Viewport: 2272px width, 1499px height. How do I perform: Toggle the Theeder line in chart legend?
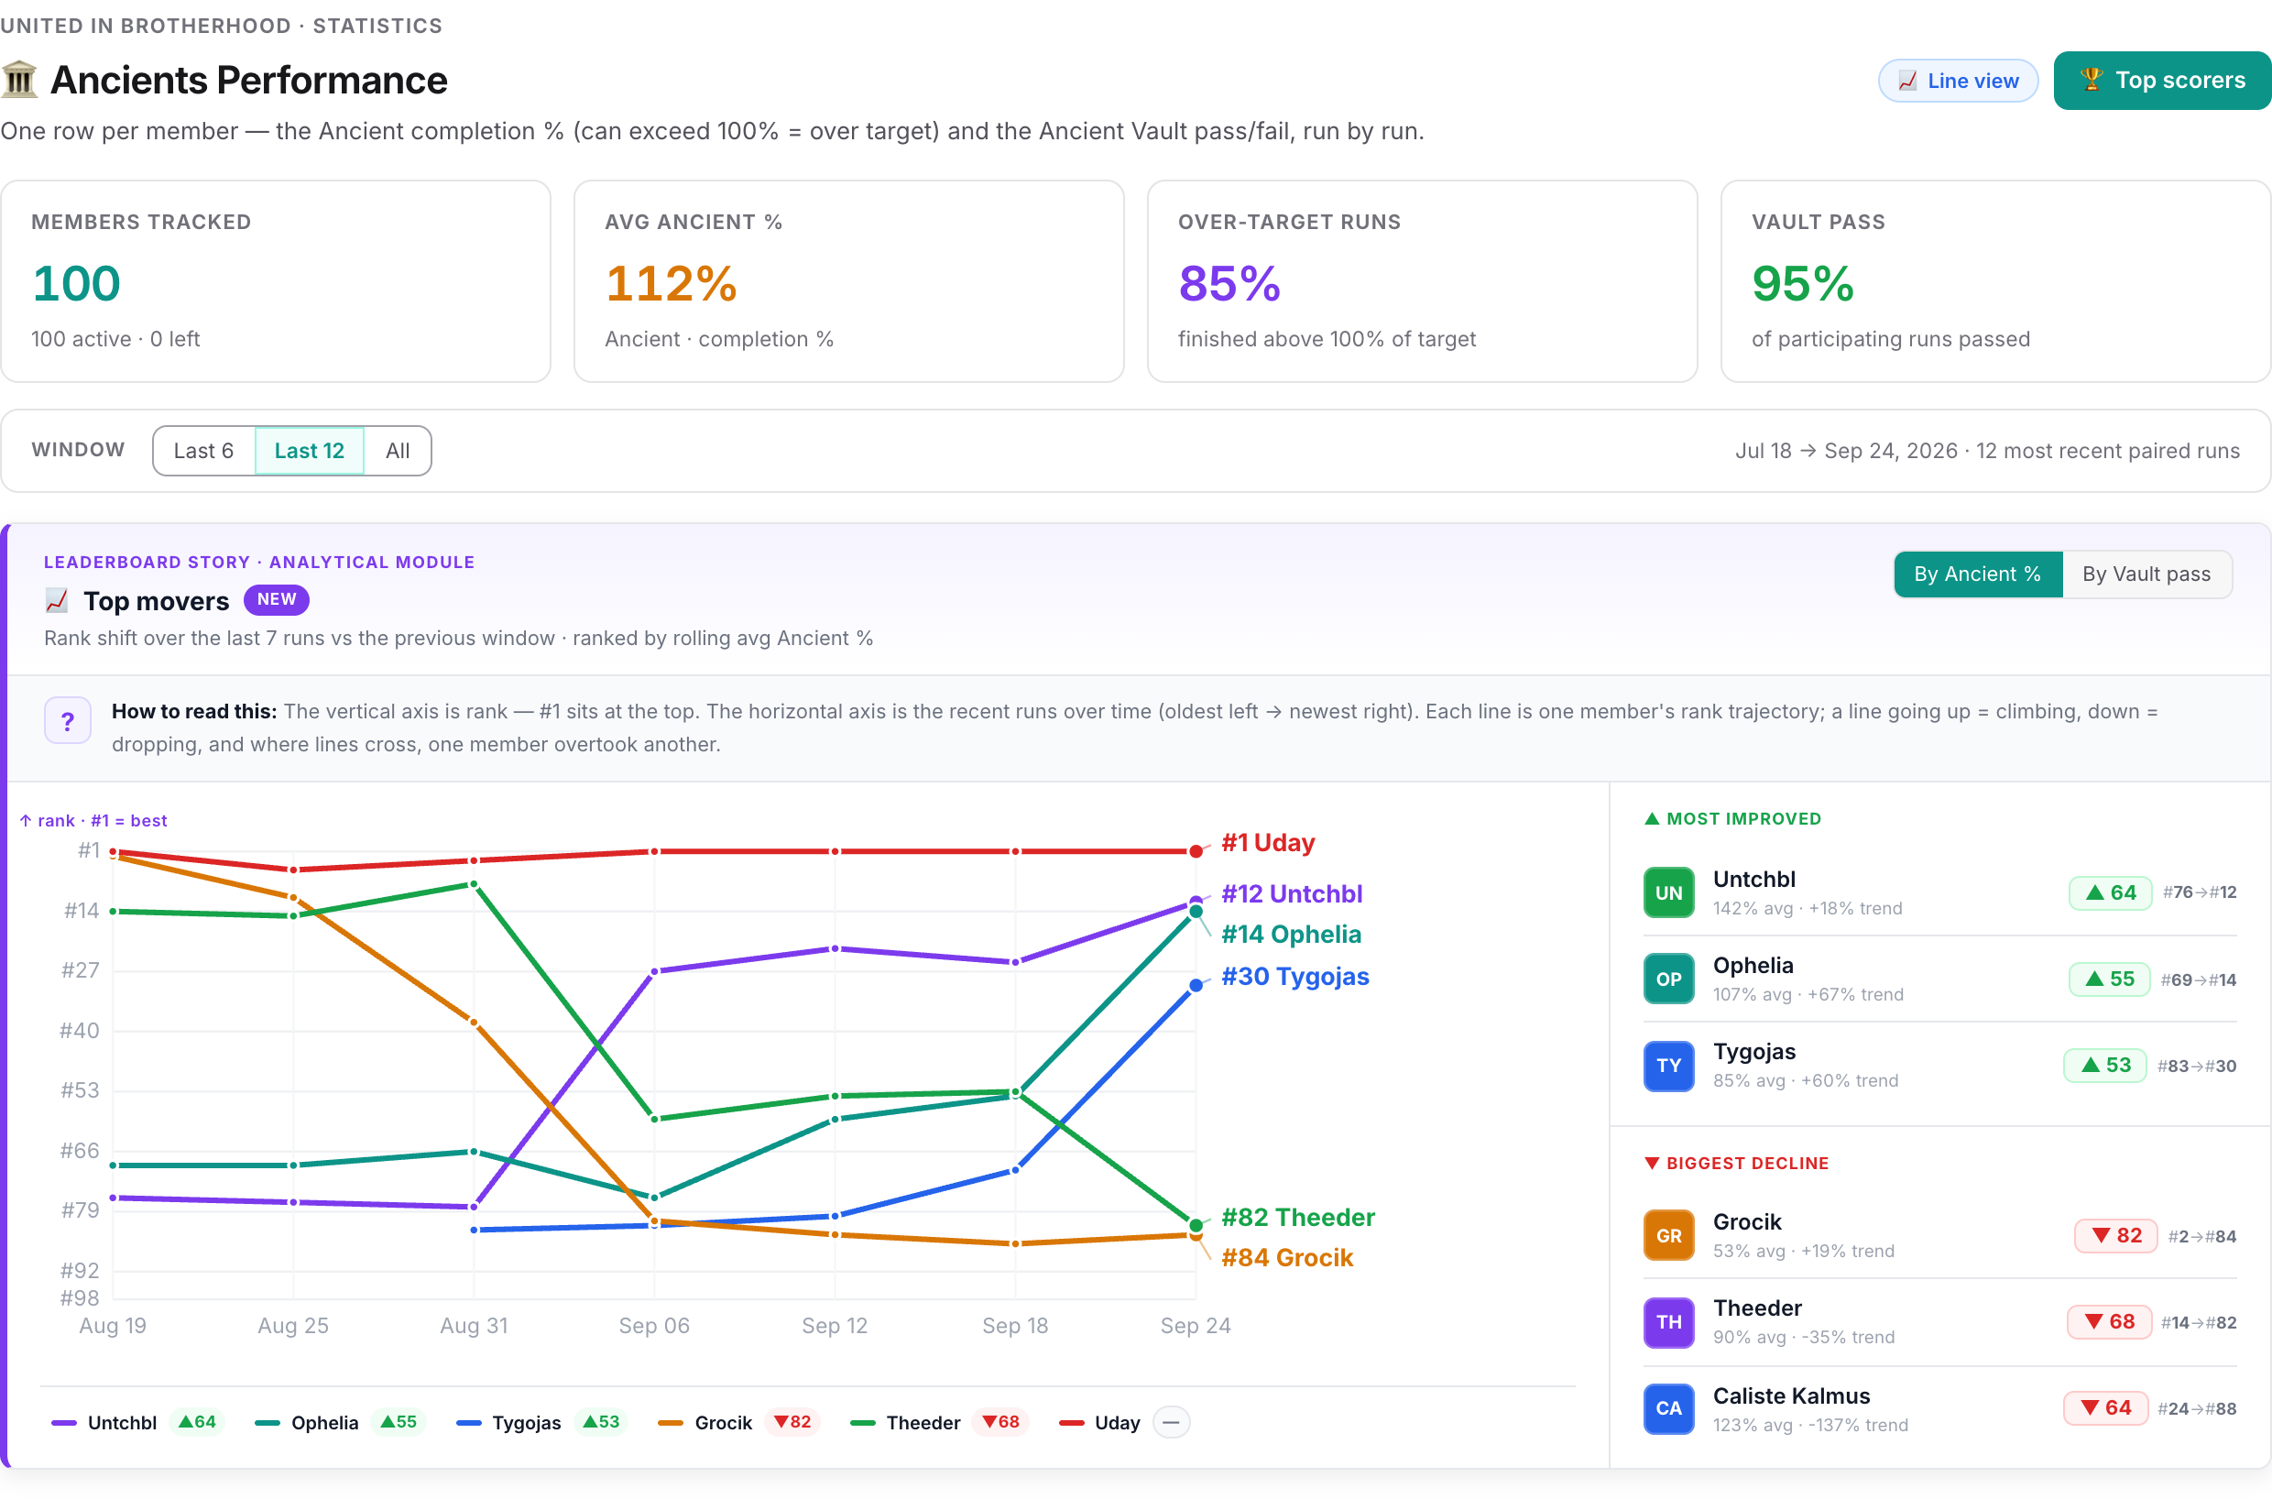click(x=939, y=1423)
